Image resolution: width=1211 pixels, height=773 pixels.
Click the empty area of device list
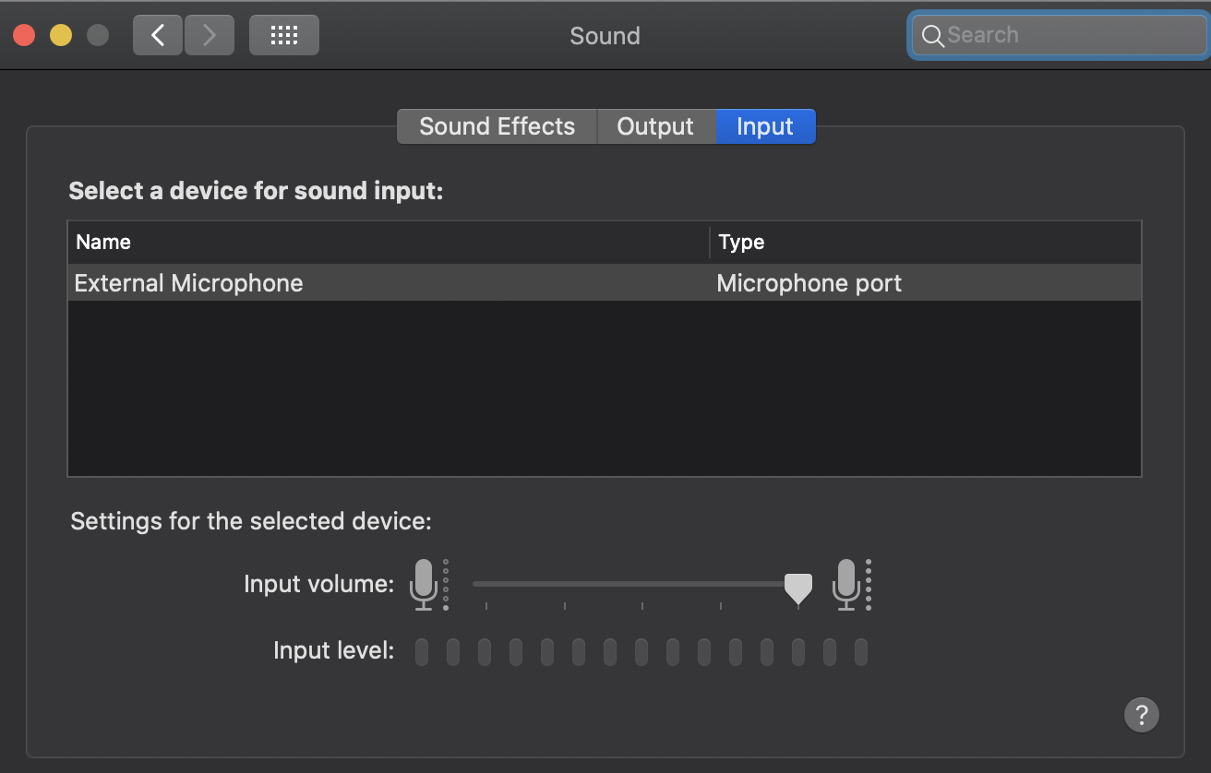pos(605,387)
